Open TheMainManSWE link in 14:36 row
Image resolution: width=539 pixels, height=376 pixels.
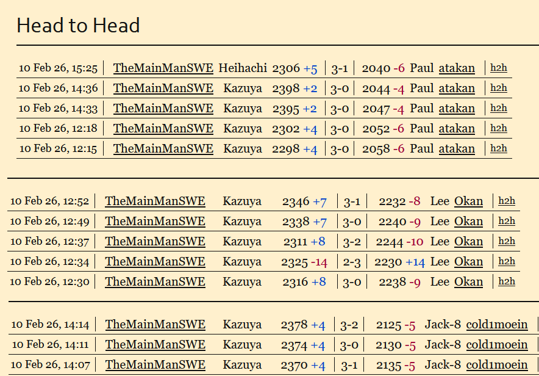[x=163, y=89]
